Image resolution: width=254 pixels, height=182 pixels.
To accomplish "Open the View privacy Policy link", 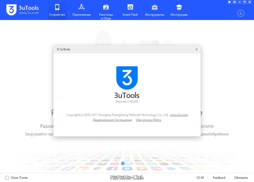I will (x=149, y=120).
